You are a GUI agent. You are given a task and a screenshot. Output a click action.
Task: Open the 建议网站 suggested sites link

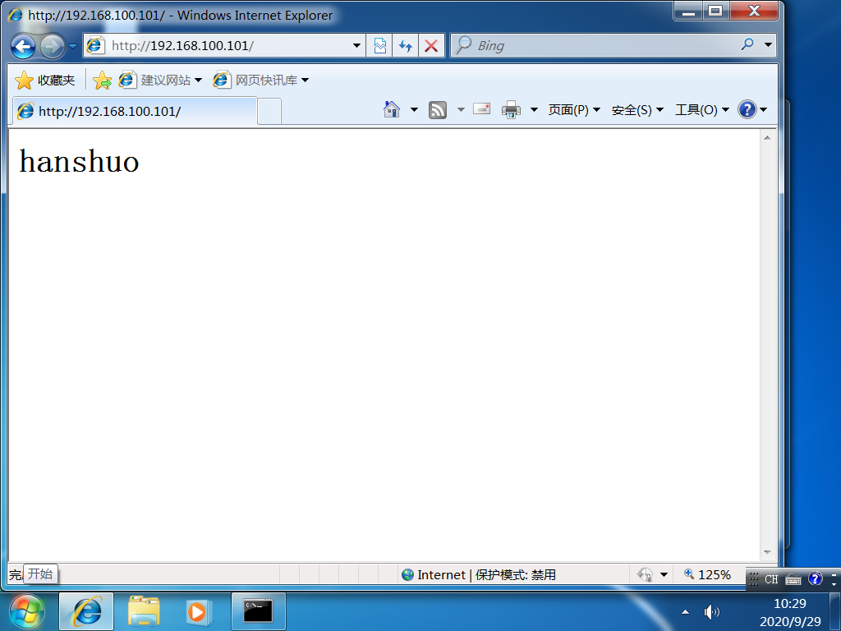coord(160,81)
